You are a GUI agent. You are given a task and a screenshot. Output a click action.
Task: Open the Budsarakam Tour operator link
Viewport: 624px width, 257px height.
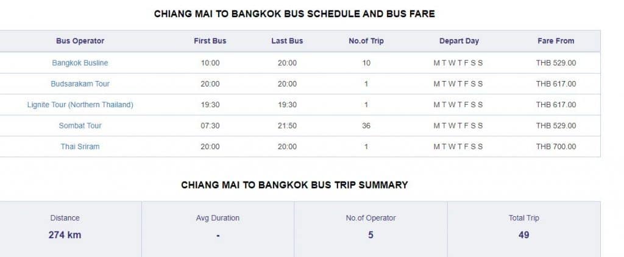80,84
